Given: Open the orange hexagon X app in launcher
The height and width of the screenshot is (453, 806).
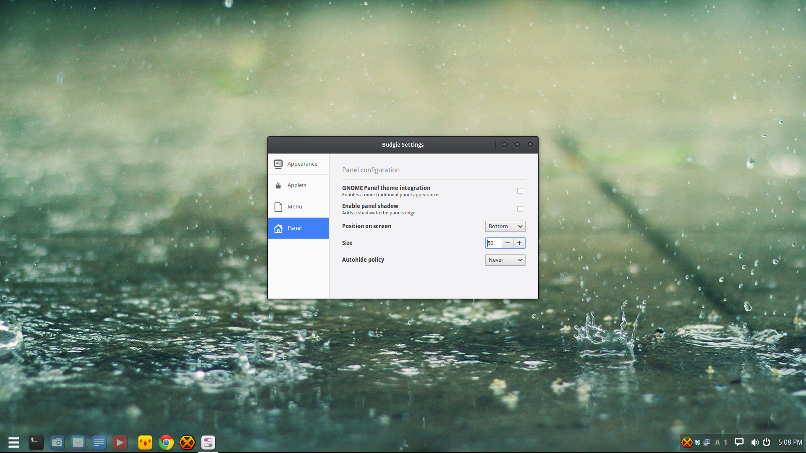Looking at the screenshot, I should [187, 443].
